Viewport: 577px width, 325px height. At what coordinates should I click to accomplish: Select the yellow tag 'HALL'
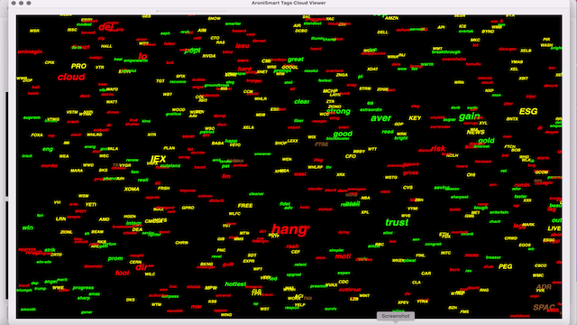tap(106, 46)
